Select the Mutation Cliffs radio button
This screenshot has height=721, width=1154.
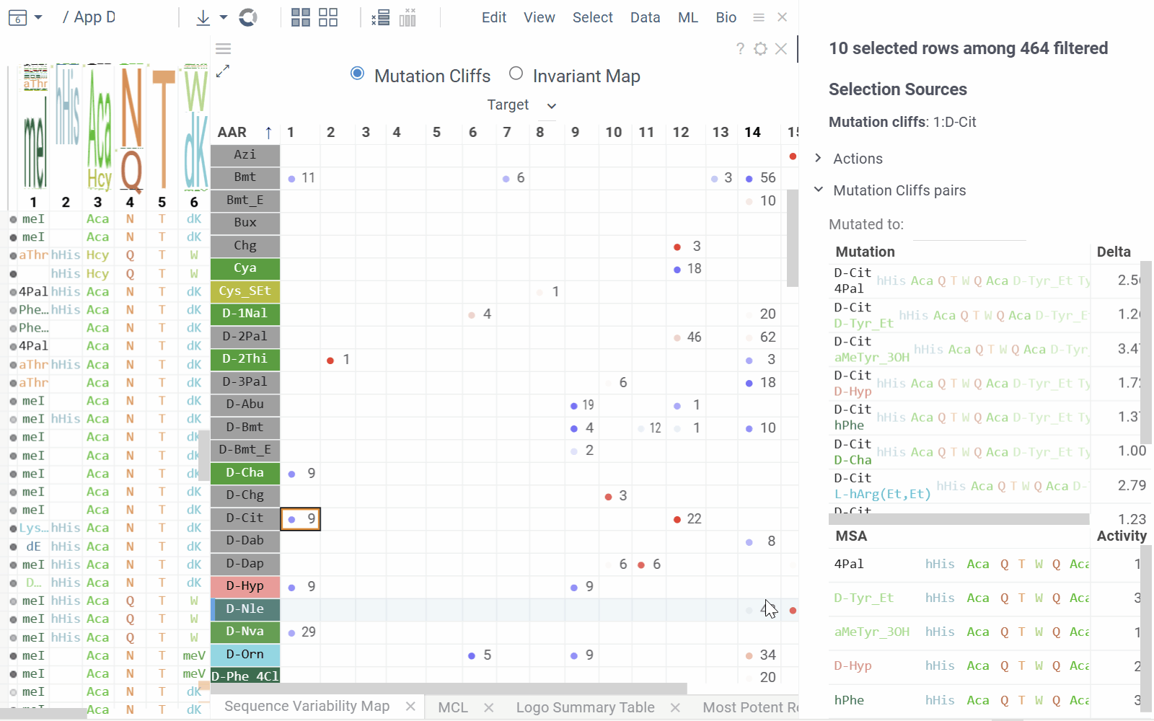point(357,74)
